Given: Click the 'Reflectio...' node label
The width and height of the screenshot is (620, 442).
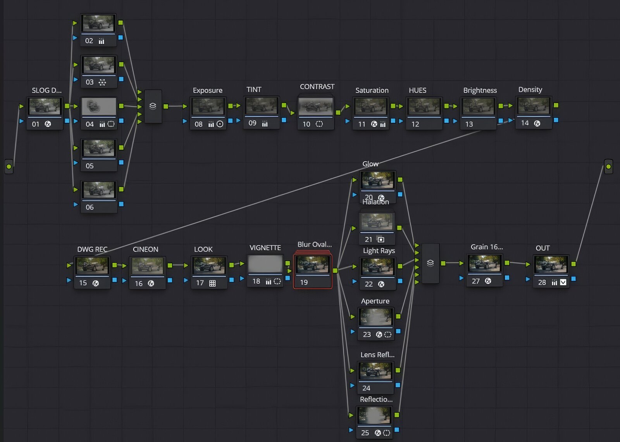Looking at the screenshot, I should point(376,399).
